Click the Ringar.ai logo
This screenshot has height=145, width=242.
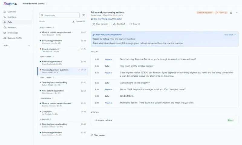click(10, 4)
